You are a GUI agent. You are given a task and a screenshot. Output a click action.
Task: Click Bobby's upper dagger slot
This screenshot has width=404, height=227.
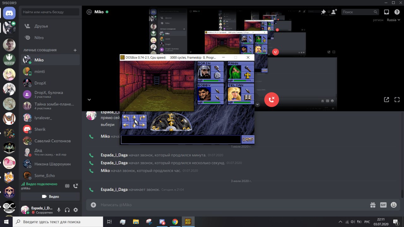click(217, 90)
